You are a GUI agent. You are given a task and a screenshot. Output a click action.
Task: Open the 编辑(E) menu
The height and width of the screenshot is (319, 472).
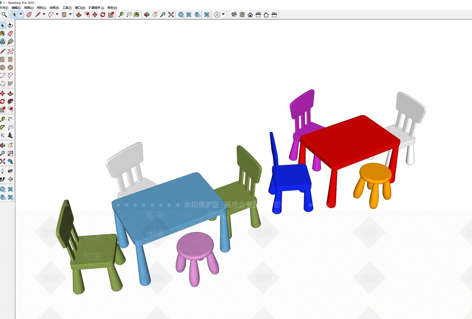click(x=16, y=8)
